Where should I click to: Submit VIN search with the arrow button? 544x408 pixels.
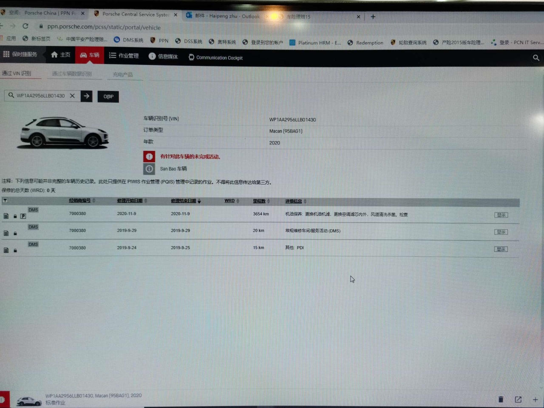[x=86, y=96]
